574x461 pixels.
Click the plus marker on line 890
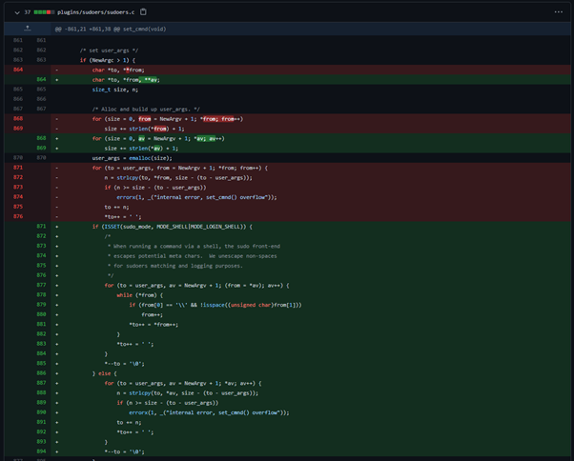click(56, 412)
